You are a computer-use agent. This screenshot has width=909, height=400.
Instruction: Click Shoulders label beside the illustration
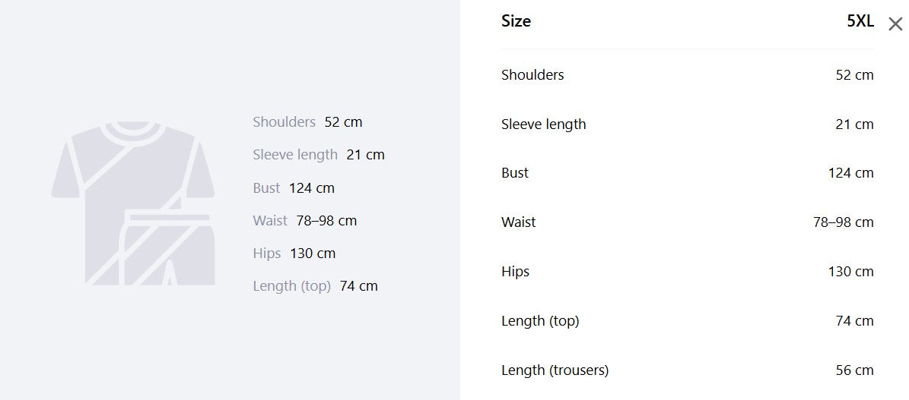[x=284, y=122]
